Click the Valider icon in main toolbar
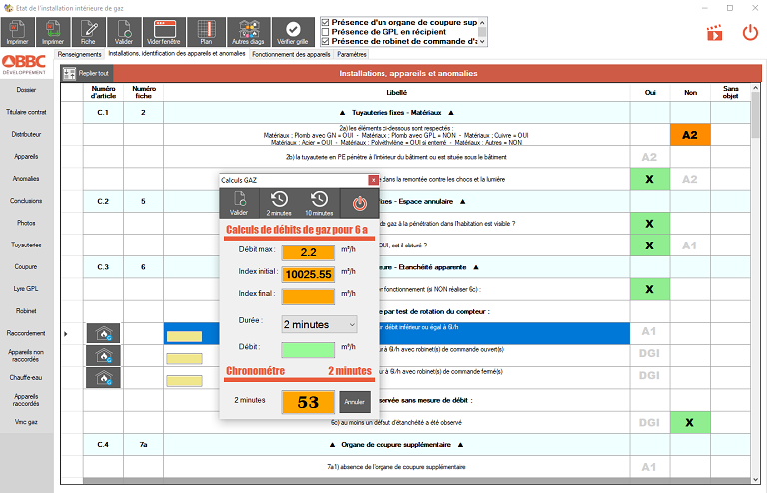Screen dimensions: 767x493 point(124,32)
